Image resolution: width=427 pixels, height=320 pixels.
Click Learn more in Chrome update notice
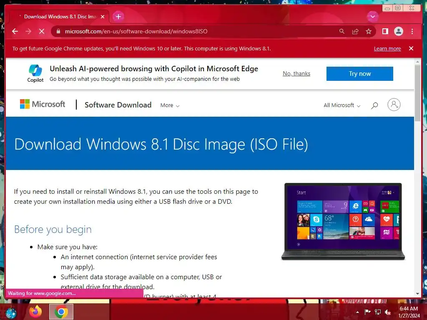pos(387,48)
